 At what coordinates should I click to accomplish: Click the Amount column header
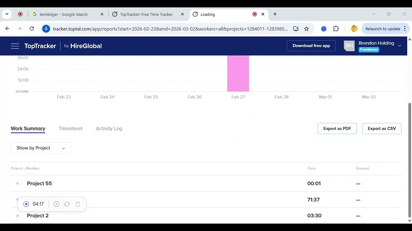tap(362, 168)
